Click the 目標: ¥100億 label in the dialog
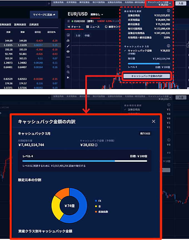 [x=139, y=156]
